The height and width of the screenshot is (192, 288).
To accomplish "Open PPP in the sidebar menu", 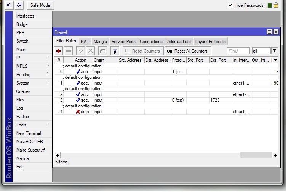I will click(x=32, y=33).
